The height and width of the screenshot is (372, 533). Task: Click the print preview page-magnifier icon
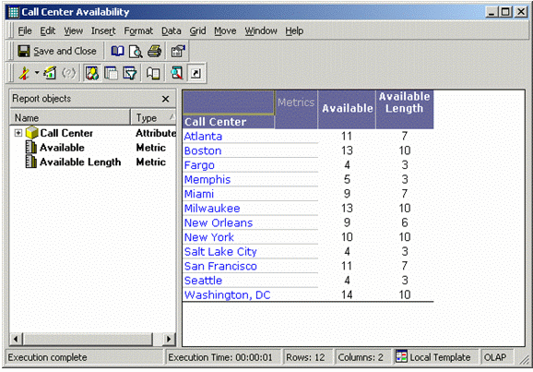(136, 52)
